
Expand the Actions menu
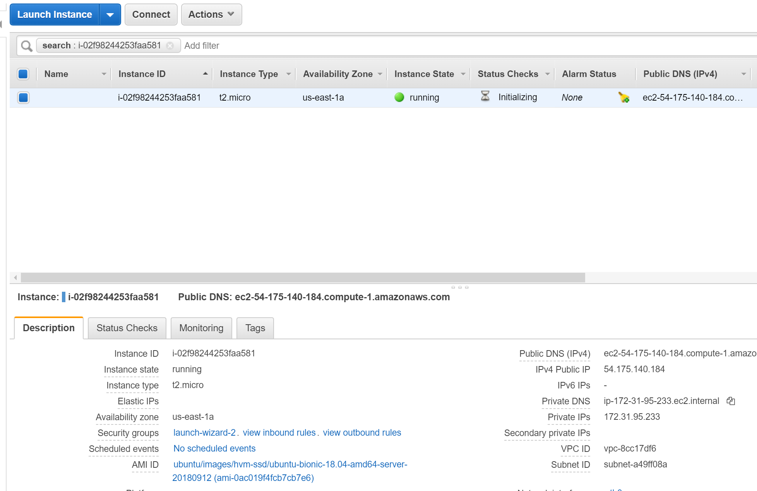tap(211, 15)
